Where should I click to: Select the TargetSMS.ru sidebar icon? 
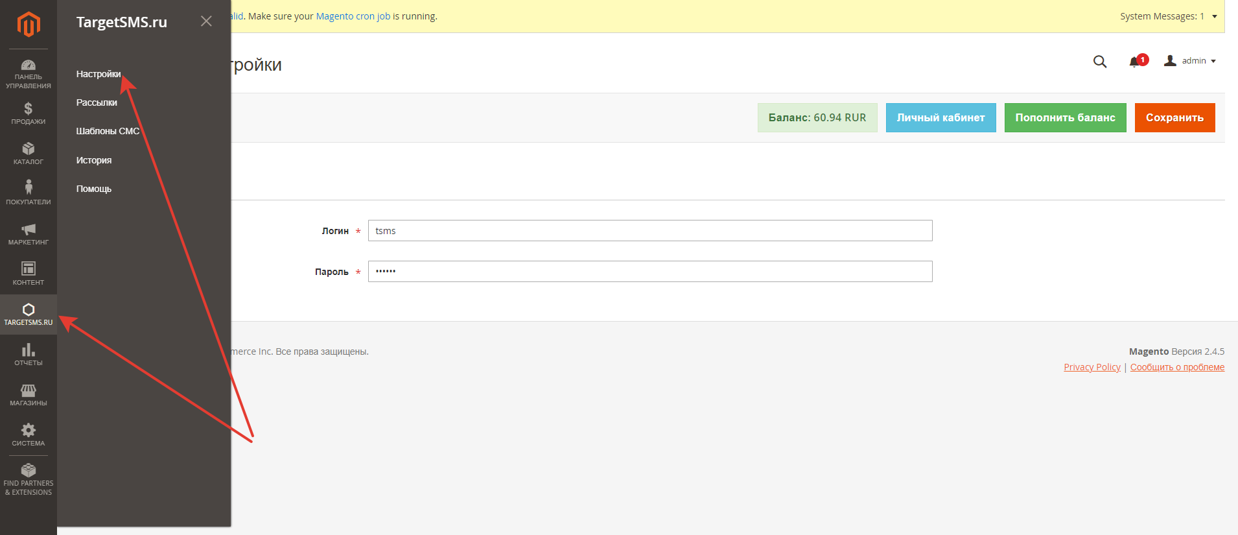pyautogui.click(x=29, y=315)
